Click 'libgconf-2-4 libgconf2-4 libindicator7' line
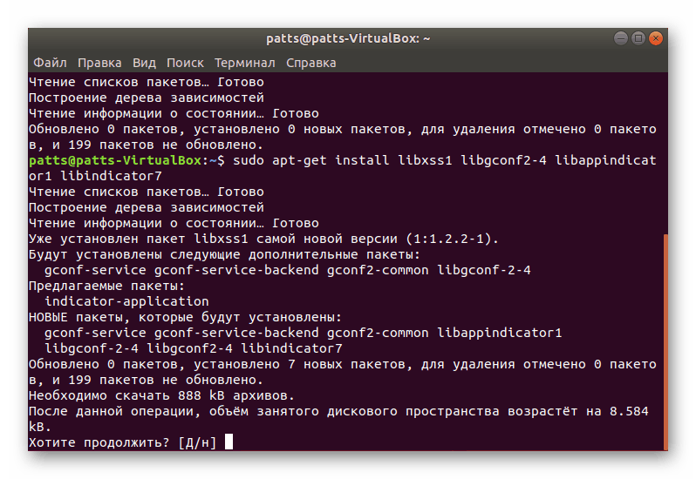696x479 pixels. [x=194, y=348]
